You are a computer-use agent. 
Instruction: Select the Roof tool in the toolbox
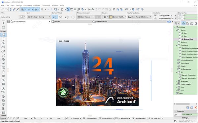pos(3,51)
